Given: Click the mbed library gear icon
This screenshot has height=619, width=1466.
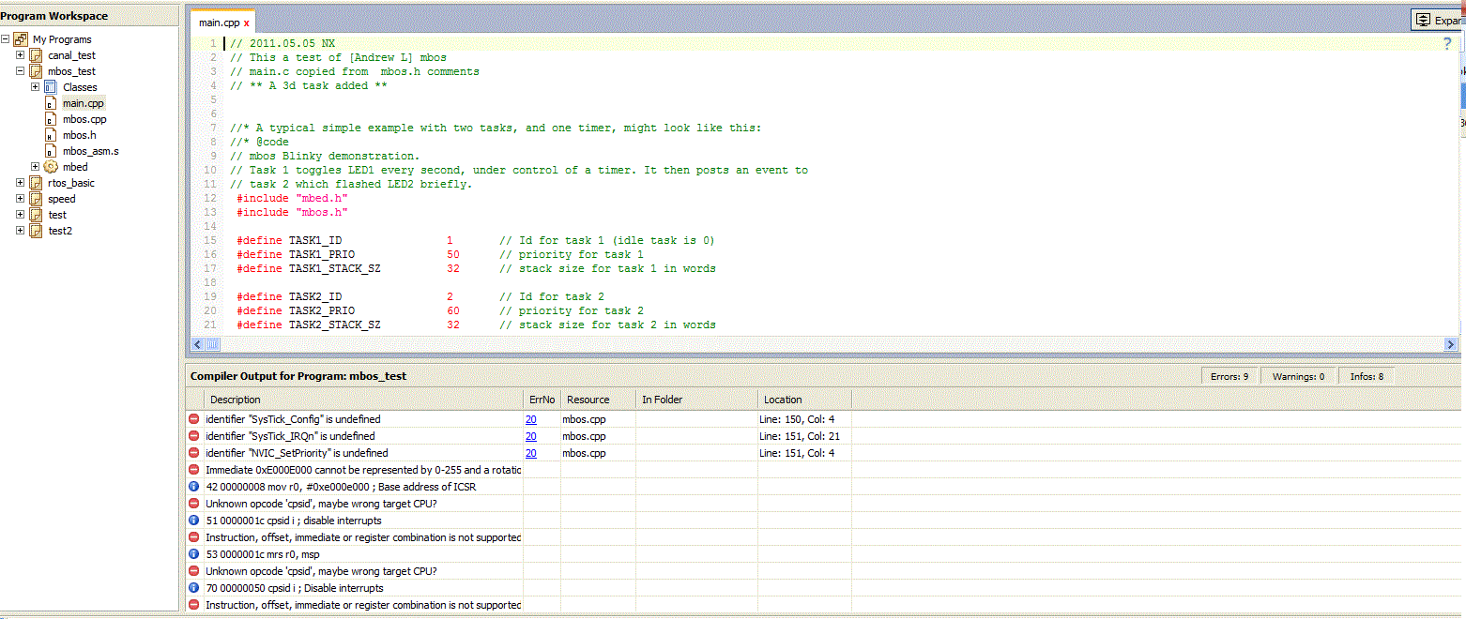Looking at the screenshot, I should pyautogui.click(x=51, y=167).
